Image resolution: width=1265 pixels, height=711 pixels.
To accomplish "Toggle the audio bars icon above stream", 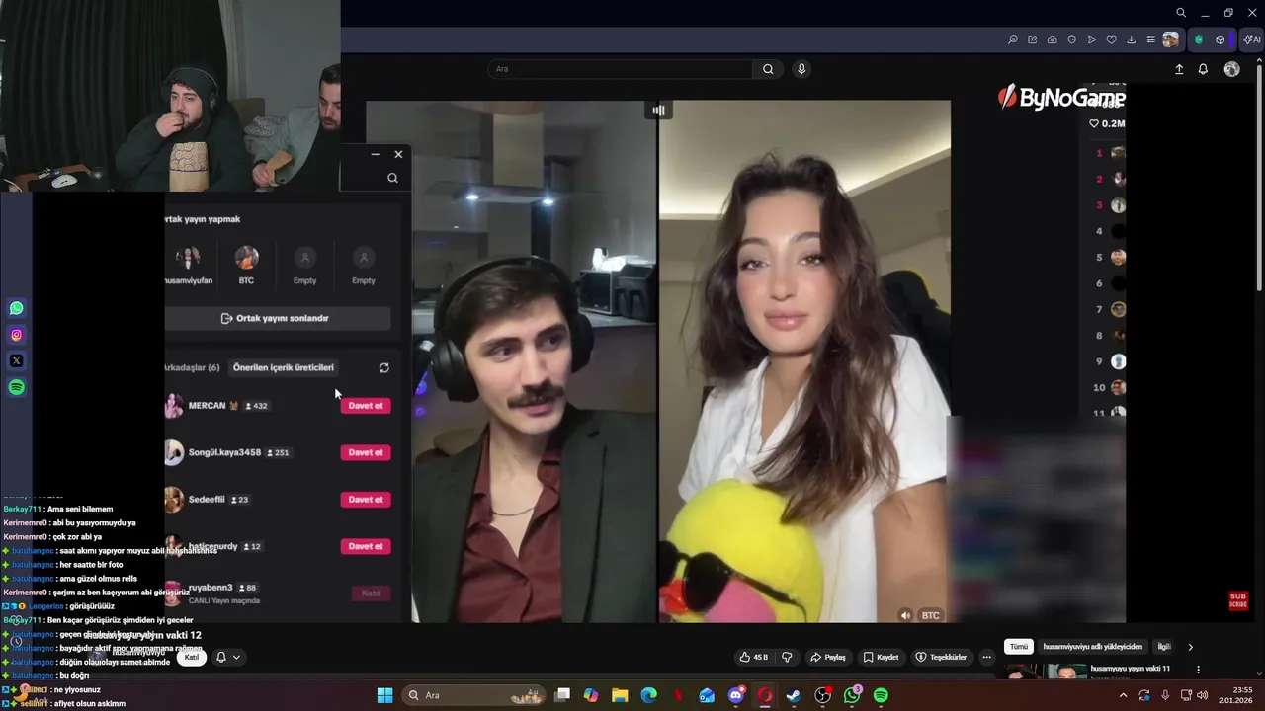I will coord(658,110).
